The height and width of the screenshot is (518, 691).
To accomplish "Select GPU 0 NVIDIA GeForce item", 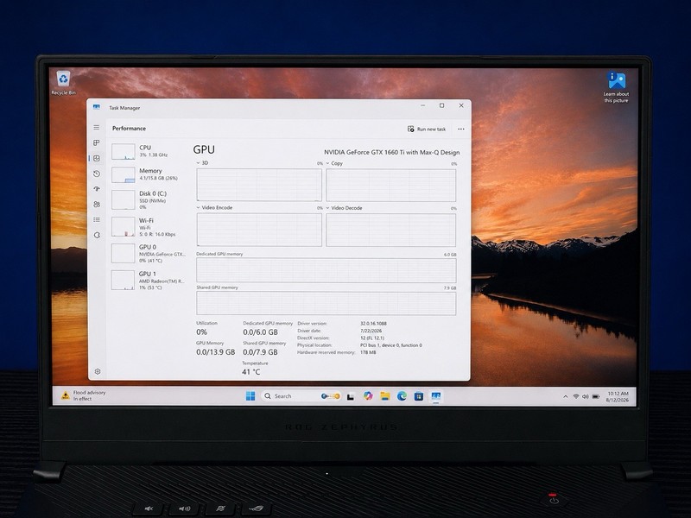I will [x=148, y=254].
